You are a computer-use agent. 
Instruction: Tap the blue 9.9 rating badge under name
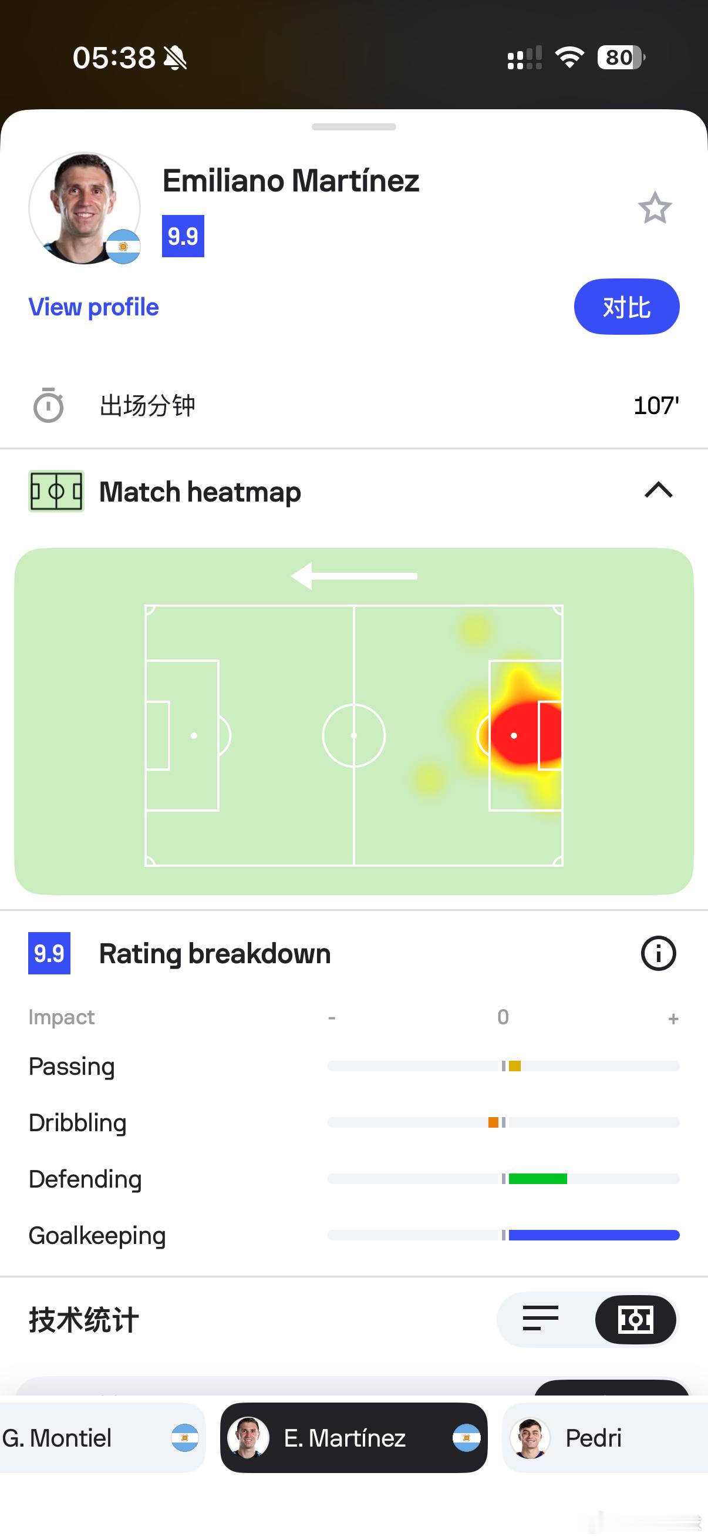[183, 236]
